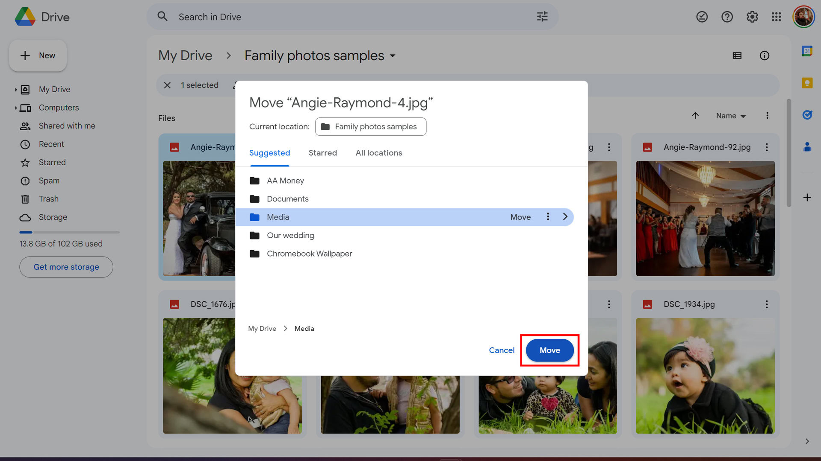Open Google Calendar side panel icon
Viewport: 821px width, 461px height.
[x=807, y=51]
